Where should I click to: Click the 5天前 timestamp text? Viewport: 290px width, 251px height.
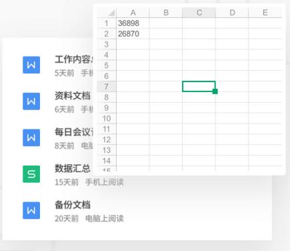pyautogui.click(x=65, y=73)
